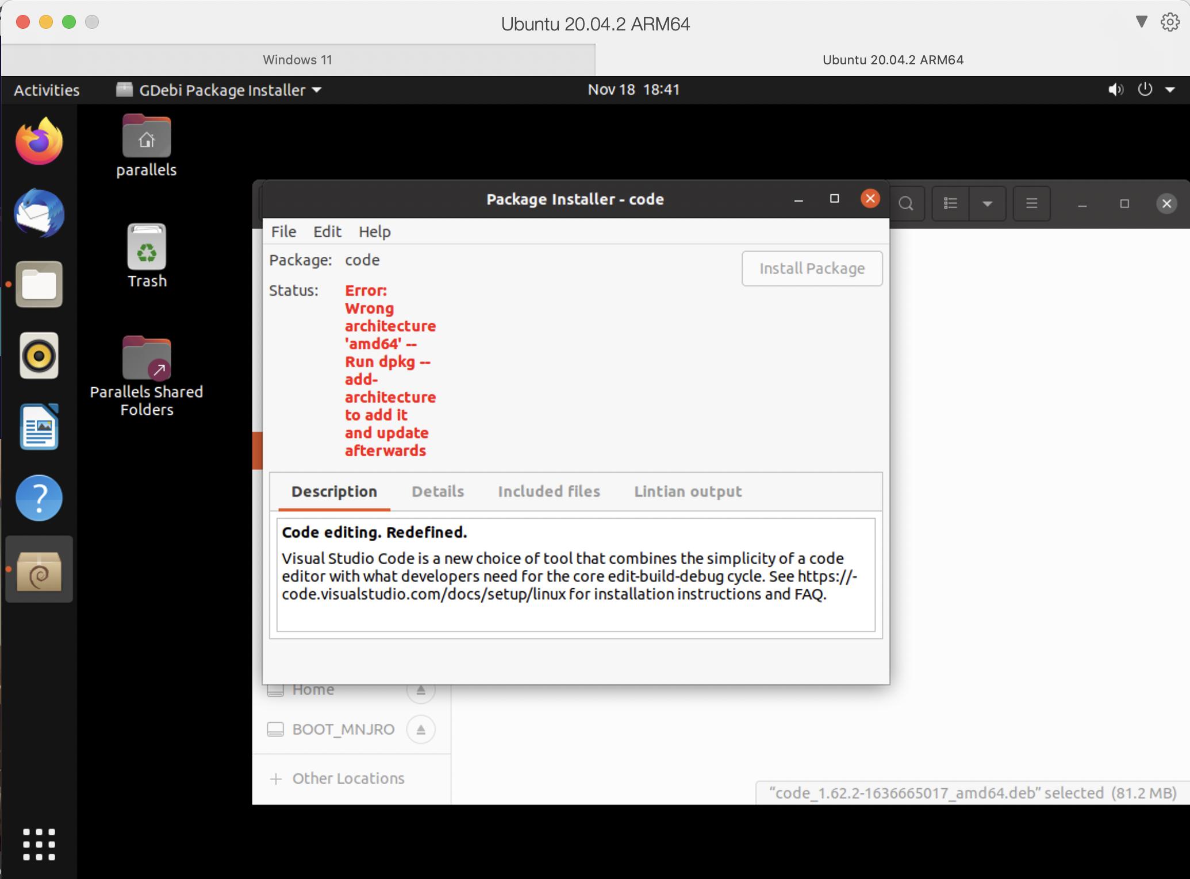Open the File menu
Viewport: 1190px width, 879px height.
(283, 232)
